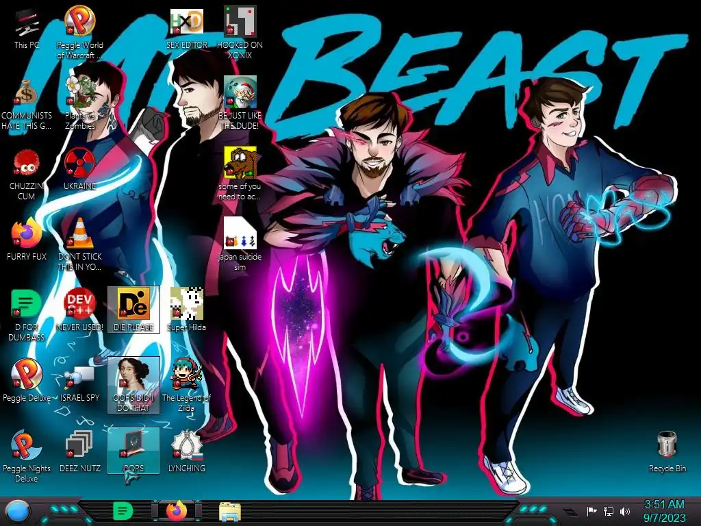Screen dimensions: 701x526
Task: Click the volume speaker tray icon
Action: point(625,511)
